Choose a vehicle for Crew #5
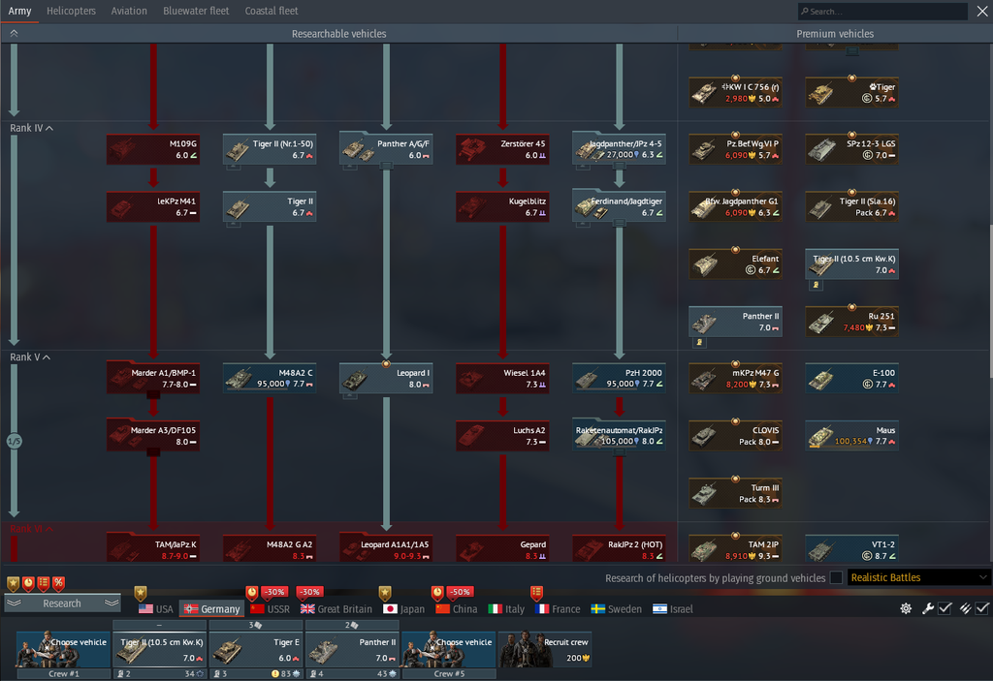Screen dimensions: 993x681 (449, 649)
